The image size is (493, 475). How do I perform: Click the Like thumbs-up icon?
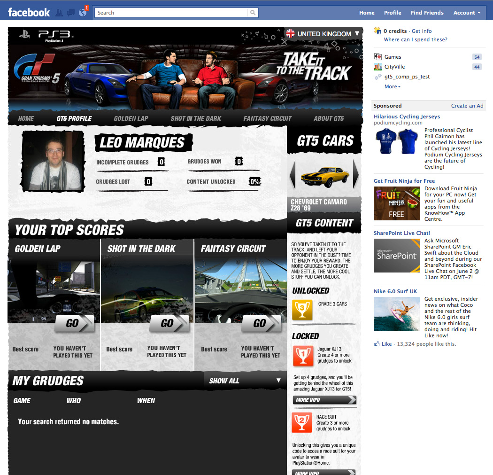377,344
